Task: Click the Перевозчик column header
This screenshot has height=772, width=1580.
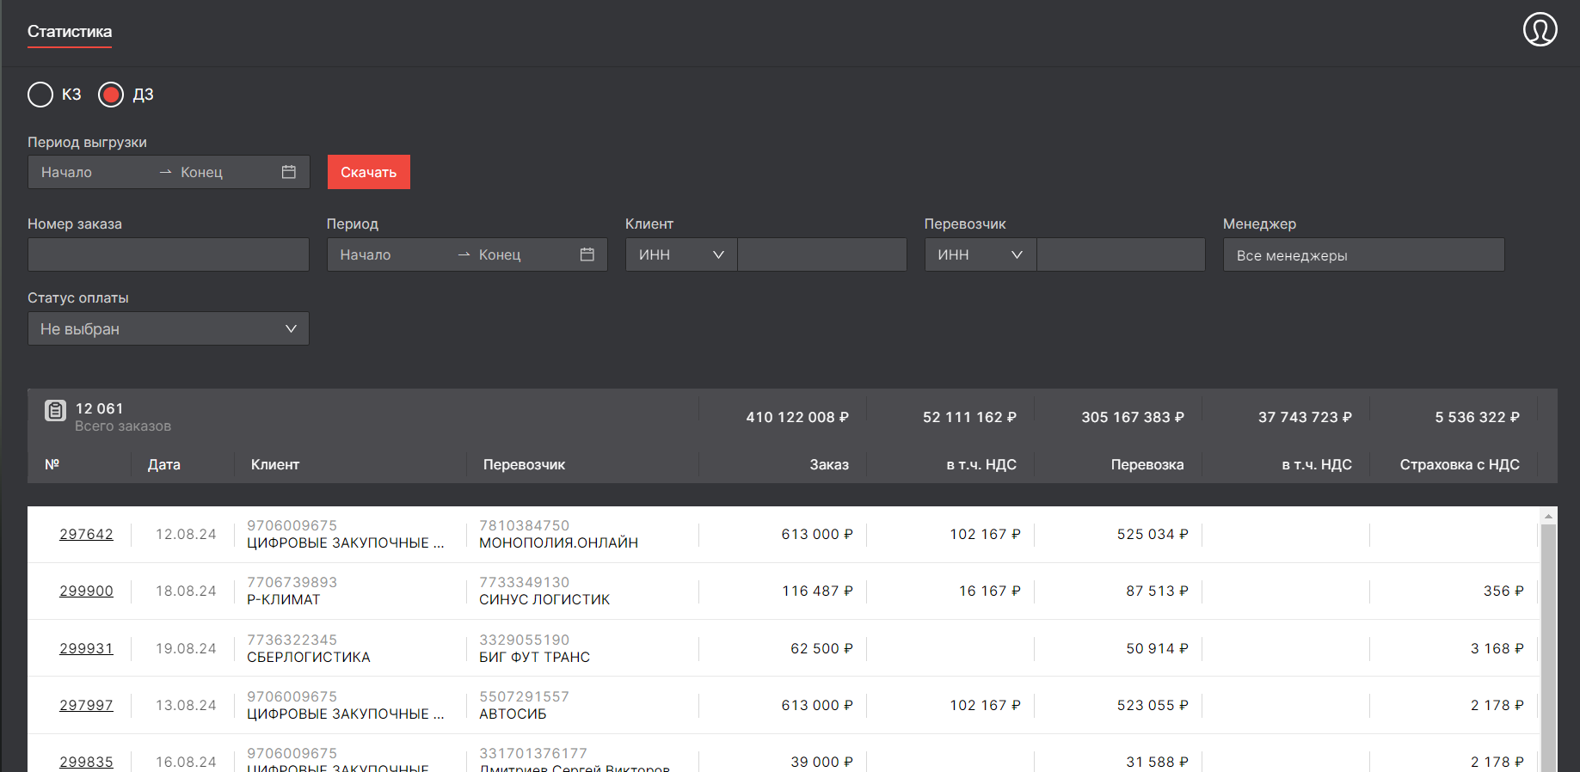Action: (x=524, y=464)
